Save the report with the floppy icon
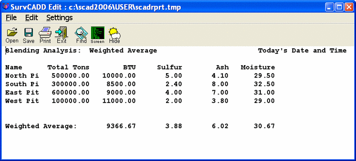This screenshot has width=356, height=161. point(28,35)
